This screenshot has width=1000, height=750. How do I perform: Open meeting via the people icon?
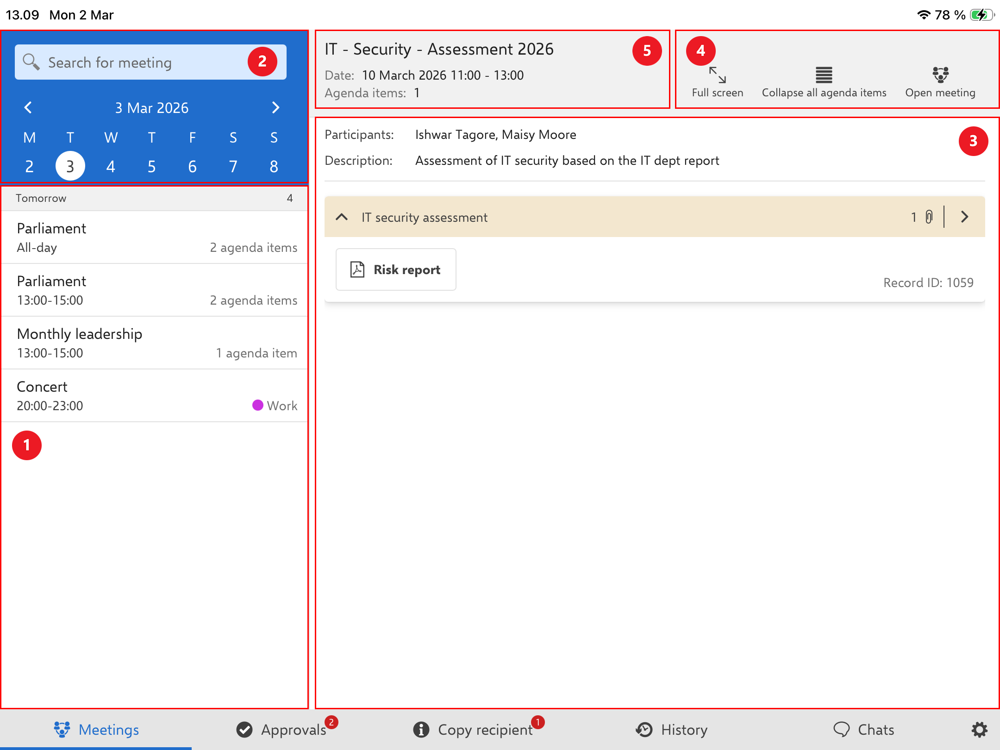click(940, 74)
